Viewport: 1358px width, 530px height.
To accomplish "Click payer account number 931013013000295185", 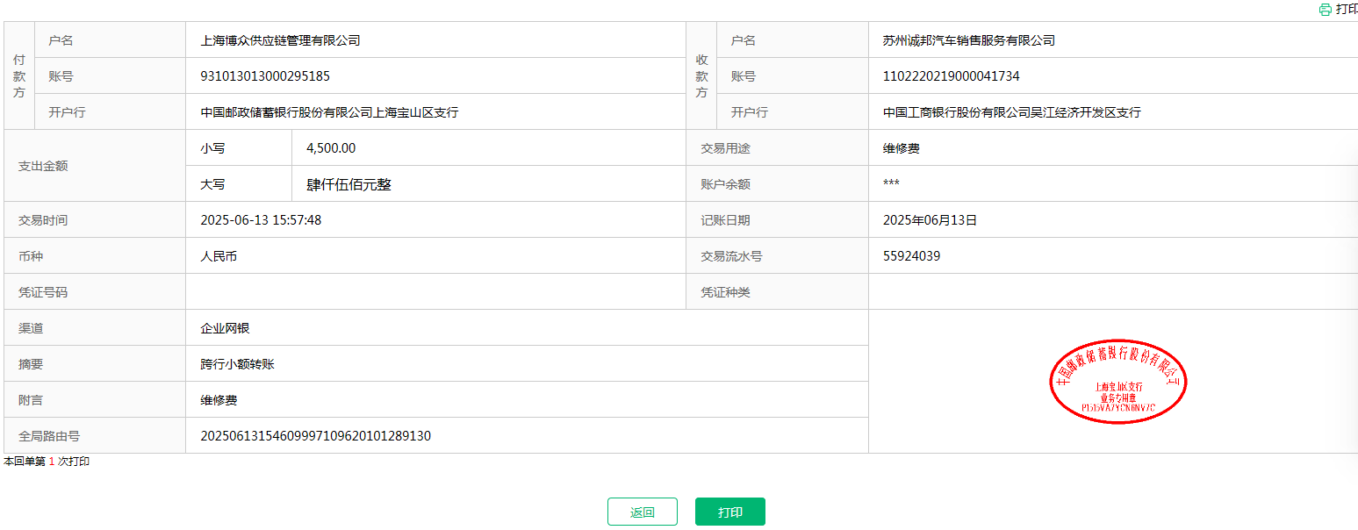I will (265, 76).
